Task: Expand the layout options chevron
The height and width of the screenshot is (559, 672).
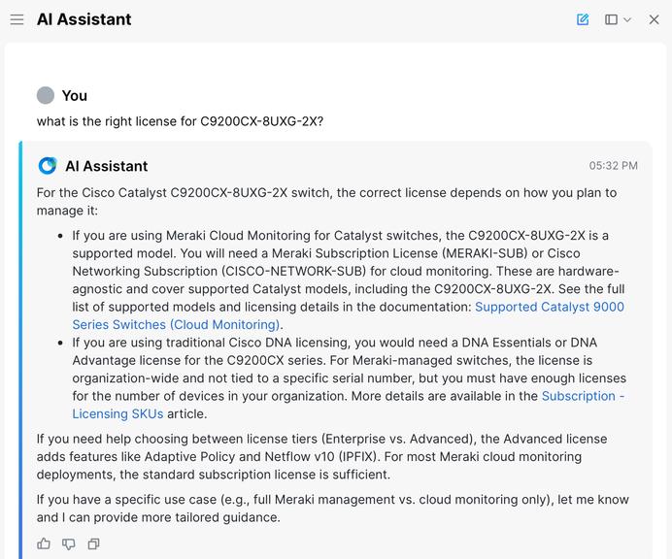Action: [x=627, y=19]
